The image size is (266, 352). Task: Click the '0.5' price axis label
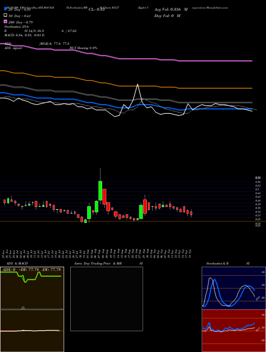(257, 189)
